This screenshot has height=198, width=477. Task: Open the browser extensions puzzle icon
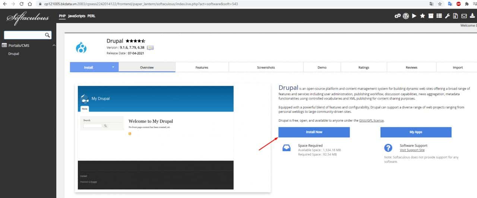467,4
